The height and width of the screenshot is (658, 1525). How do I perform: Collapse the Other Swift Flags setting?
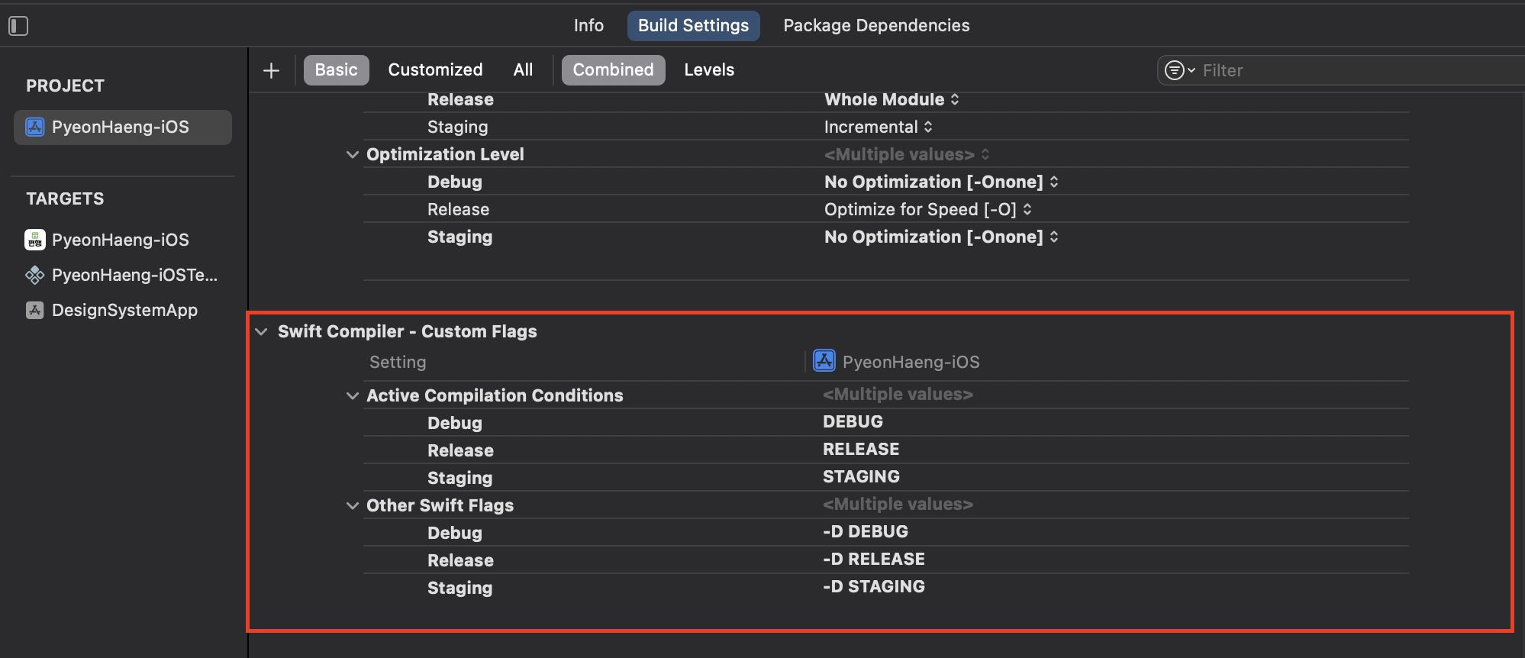(353, 505)
